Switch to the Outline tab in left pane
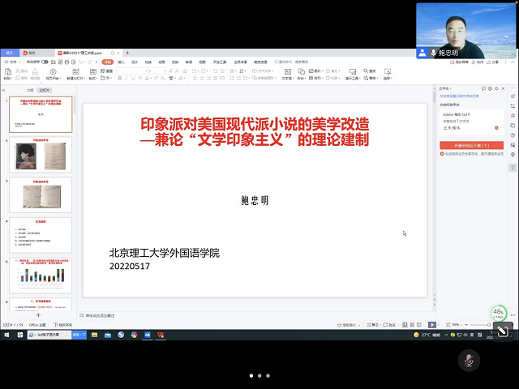519x389 pixels. click(x=30, y=90)
